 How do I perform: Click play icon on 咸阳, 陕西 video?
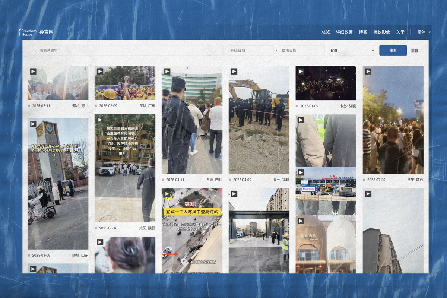[x=100, y=120]
